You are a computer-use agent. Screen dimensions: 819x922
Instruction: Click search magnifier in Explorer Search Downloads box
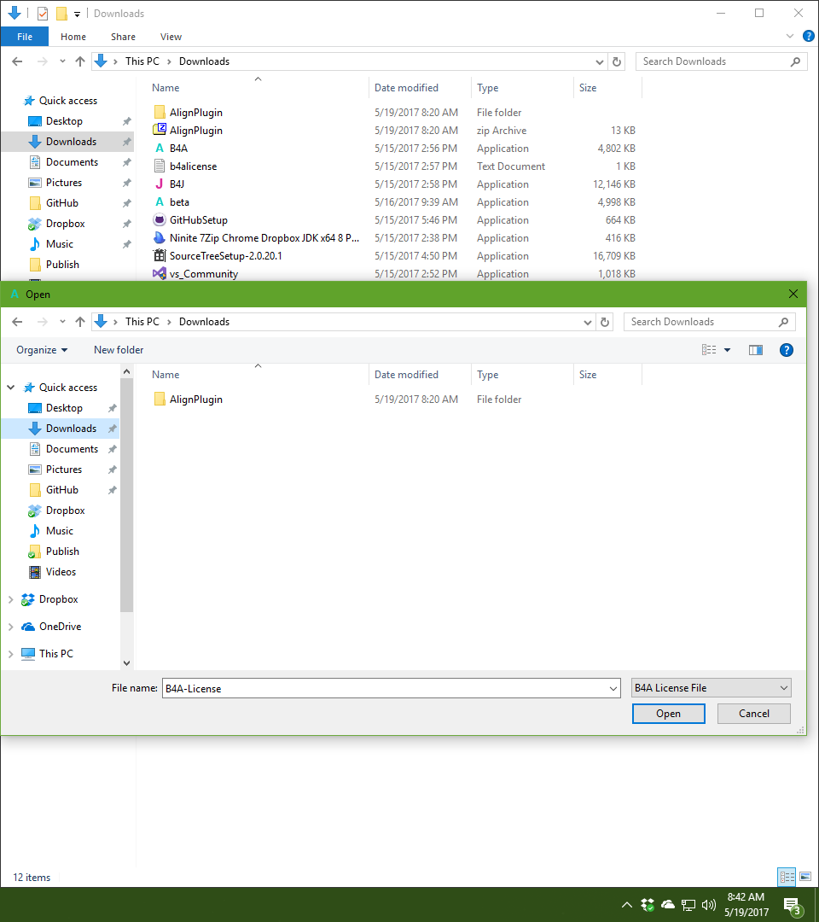795,61
